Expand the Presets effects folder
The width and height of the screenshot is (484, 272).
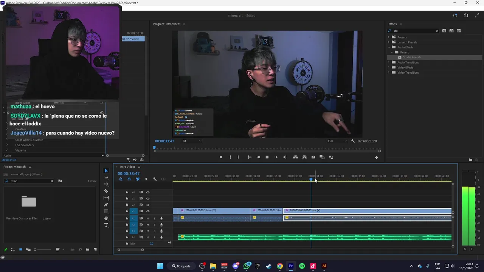click(389, 37)
